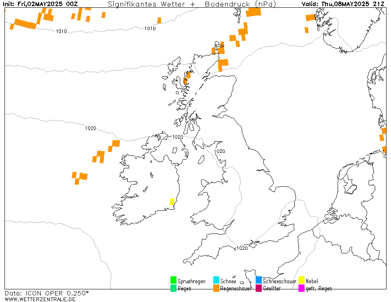Click the gefr. Regen magenta legend swatch
The width and height of the screenshot is (391, 302).
pyautogui.click(x=301, y=288)
